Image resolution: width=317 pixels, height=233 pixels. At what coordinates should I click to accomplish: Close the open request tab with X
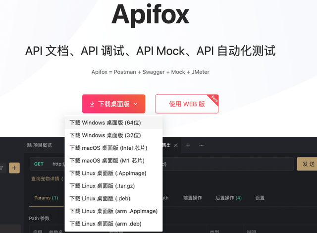(x=176, y=145)
